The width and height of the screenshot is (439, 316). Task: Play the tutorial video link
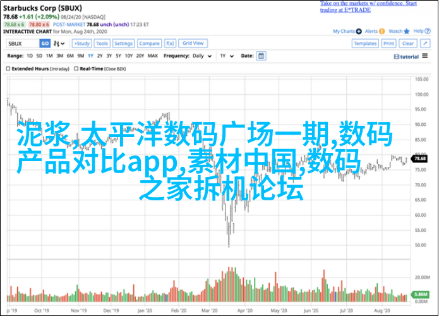(406, 57)
